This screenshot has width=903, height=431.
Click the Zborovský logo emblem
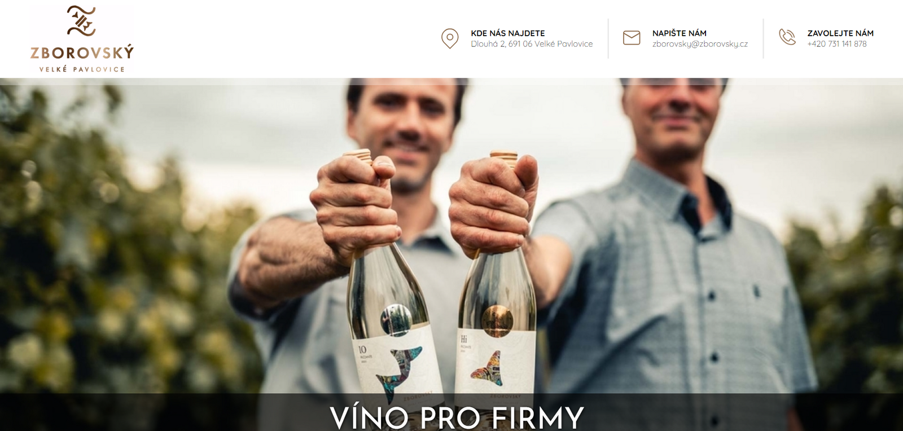[x=81, y=21]
